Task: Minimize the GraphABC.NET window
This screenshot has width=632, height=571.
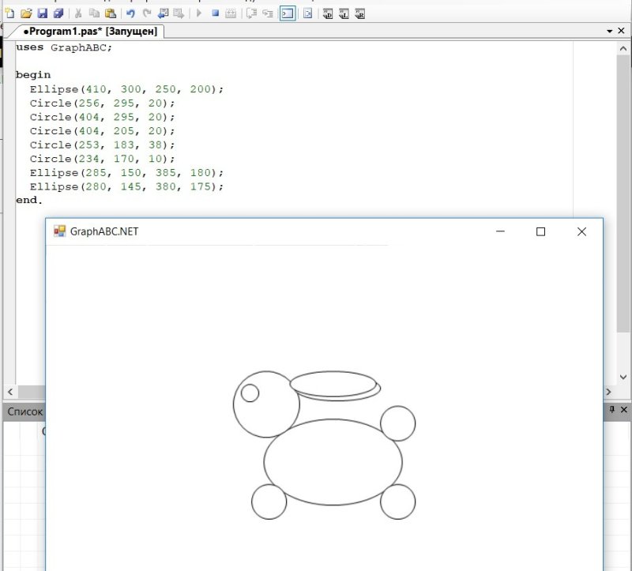Action: coord(500,231)
